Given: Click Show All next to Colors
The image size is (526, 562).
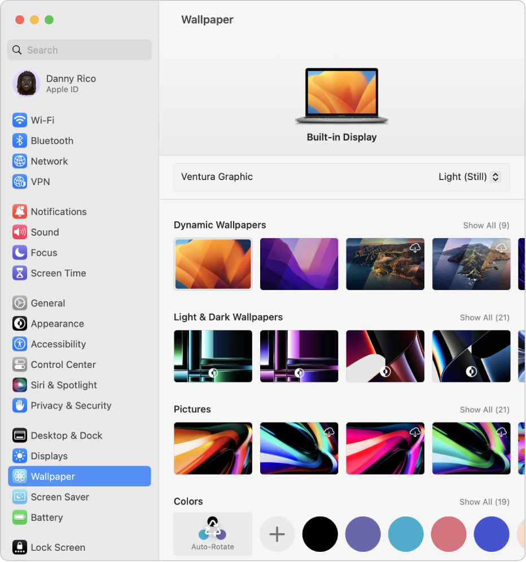Looking at the screenshot, I should [484, 502].
